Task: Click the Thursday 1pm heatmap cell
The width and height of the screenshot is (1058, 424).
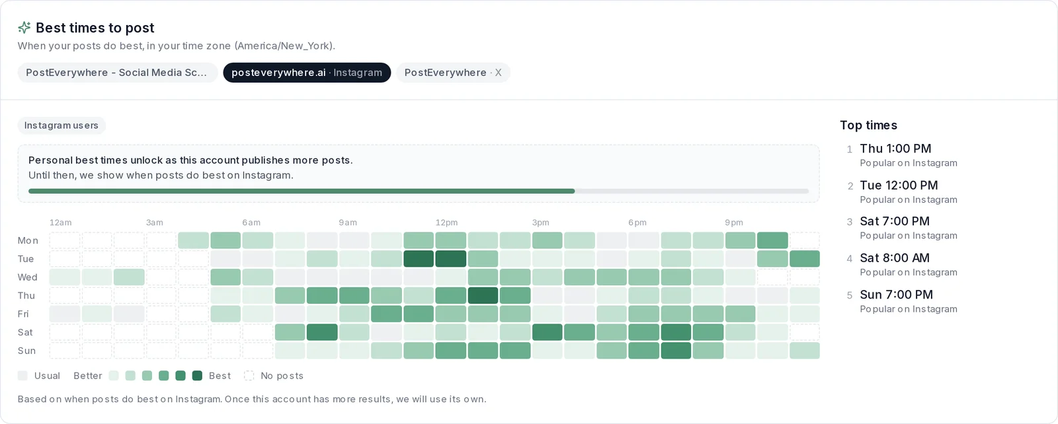Action: coord(483,295)
